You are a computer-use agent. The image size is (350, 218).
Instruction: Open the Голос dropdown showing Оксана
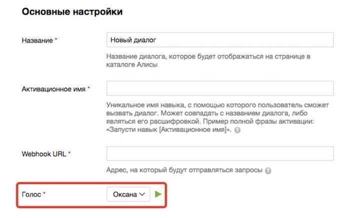[x=128, y=194]
